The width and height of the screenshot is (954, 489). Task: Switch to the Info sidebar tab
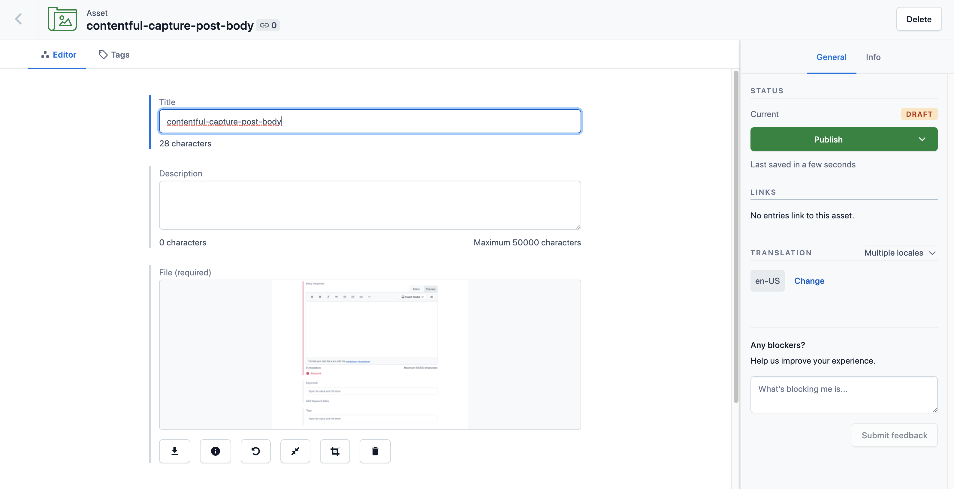point(873,57)
